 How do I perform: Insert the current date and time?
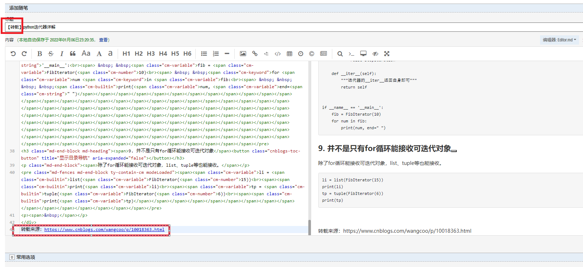[x=301, y=54]
